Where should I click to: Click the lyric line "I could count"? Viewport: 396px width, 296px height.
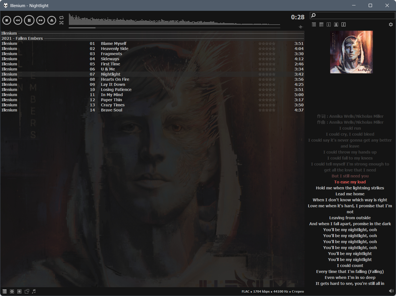click(350, 266)
